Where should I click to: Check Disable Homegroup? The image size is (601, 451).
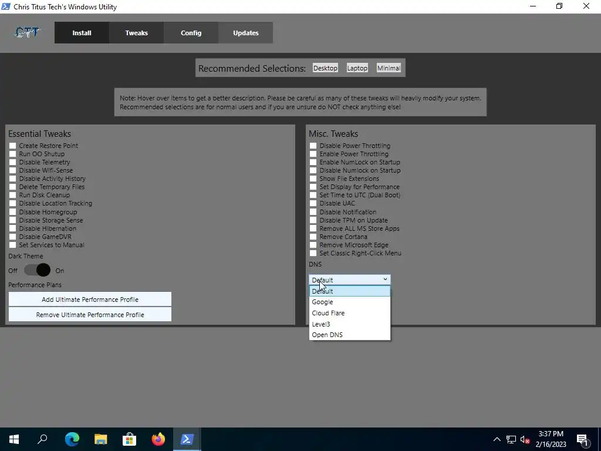pos(13,212)
